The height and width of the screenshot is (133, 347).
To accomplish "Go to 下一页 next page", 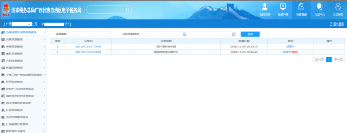I will [338, 60].
